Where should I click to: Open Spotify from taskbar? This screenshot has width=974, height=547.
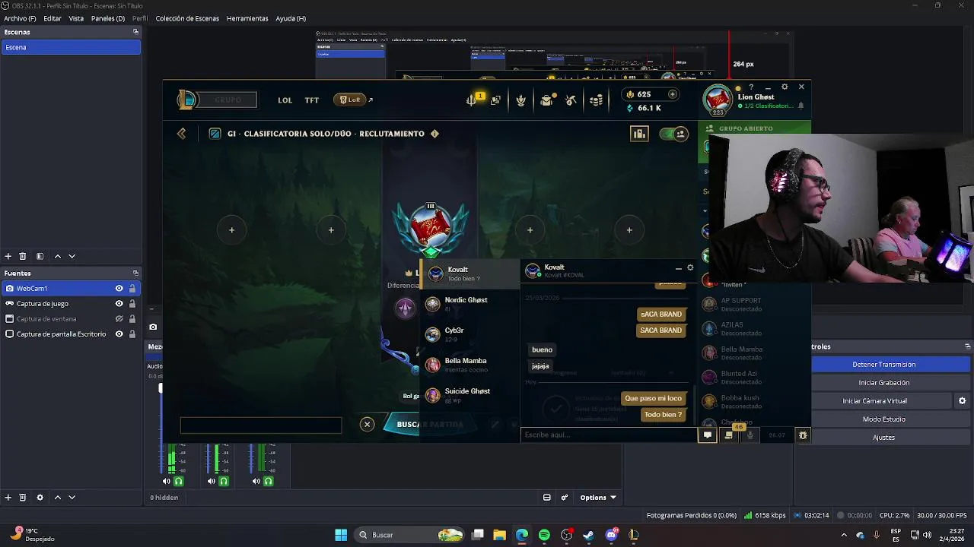point(544,535)
